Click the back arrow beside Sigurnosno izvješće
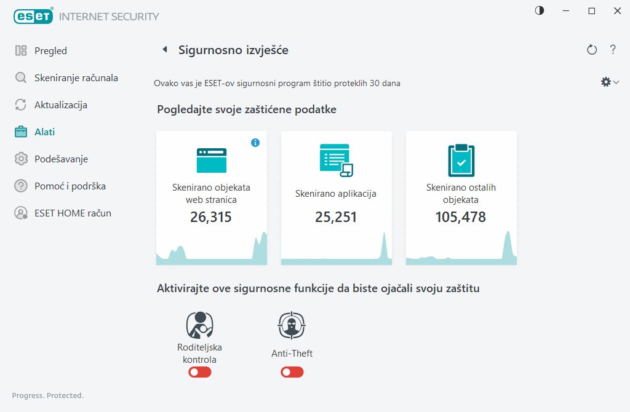Screen dimensions: 630x412 click(x=164, y=50)
